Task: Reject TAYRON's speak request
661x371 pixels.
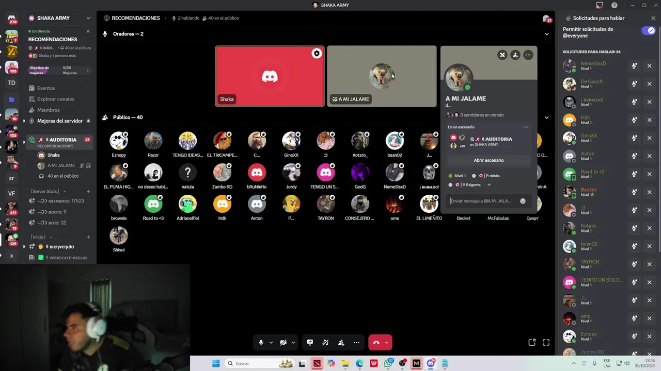Action: (x=650, y=264)
